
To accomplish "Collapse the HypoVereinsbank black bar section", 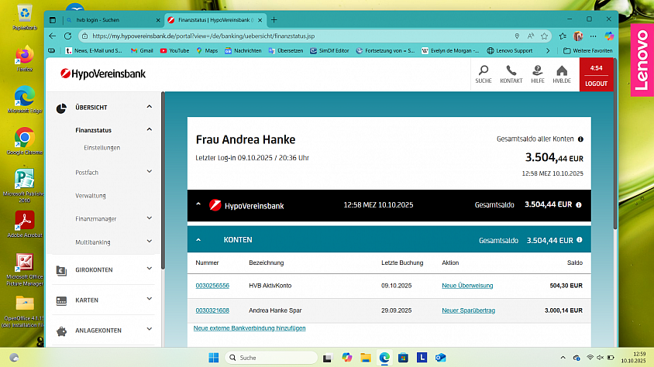I will coord(198,204).
